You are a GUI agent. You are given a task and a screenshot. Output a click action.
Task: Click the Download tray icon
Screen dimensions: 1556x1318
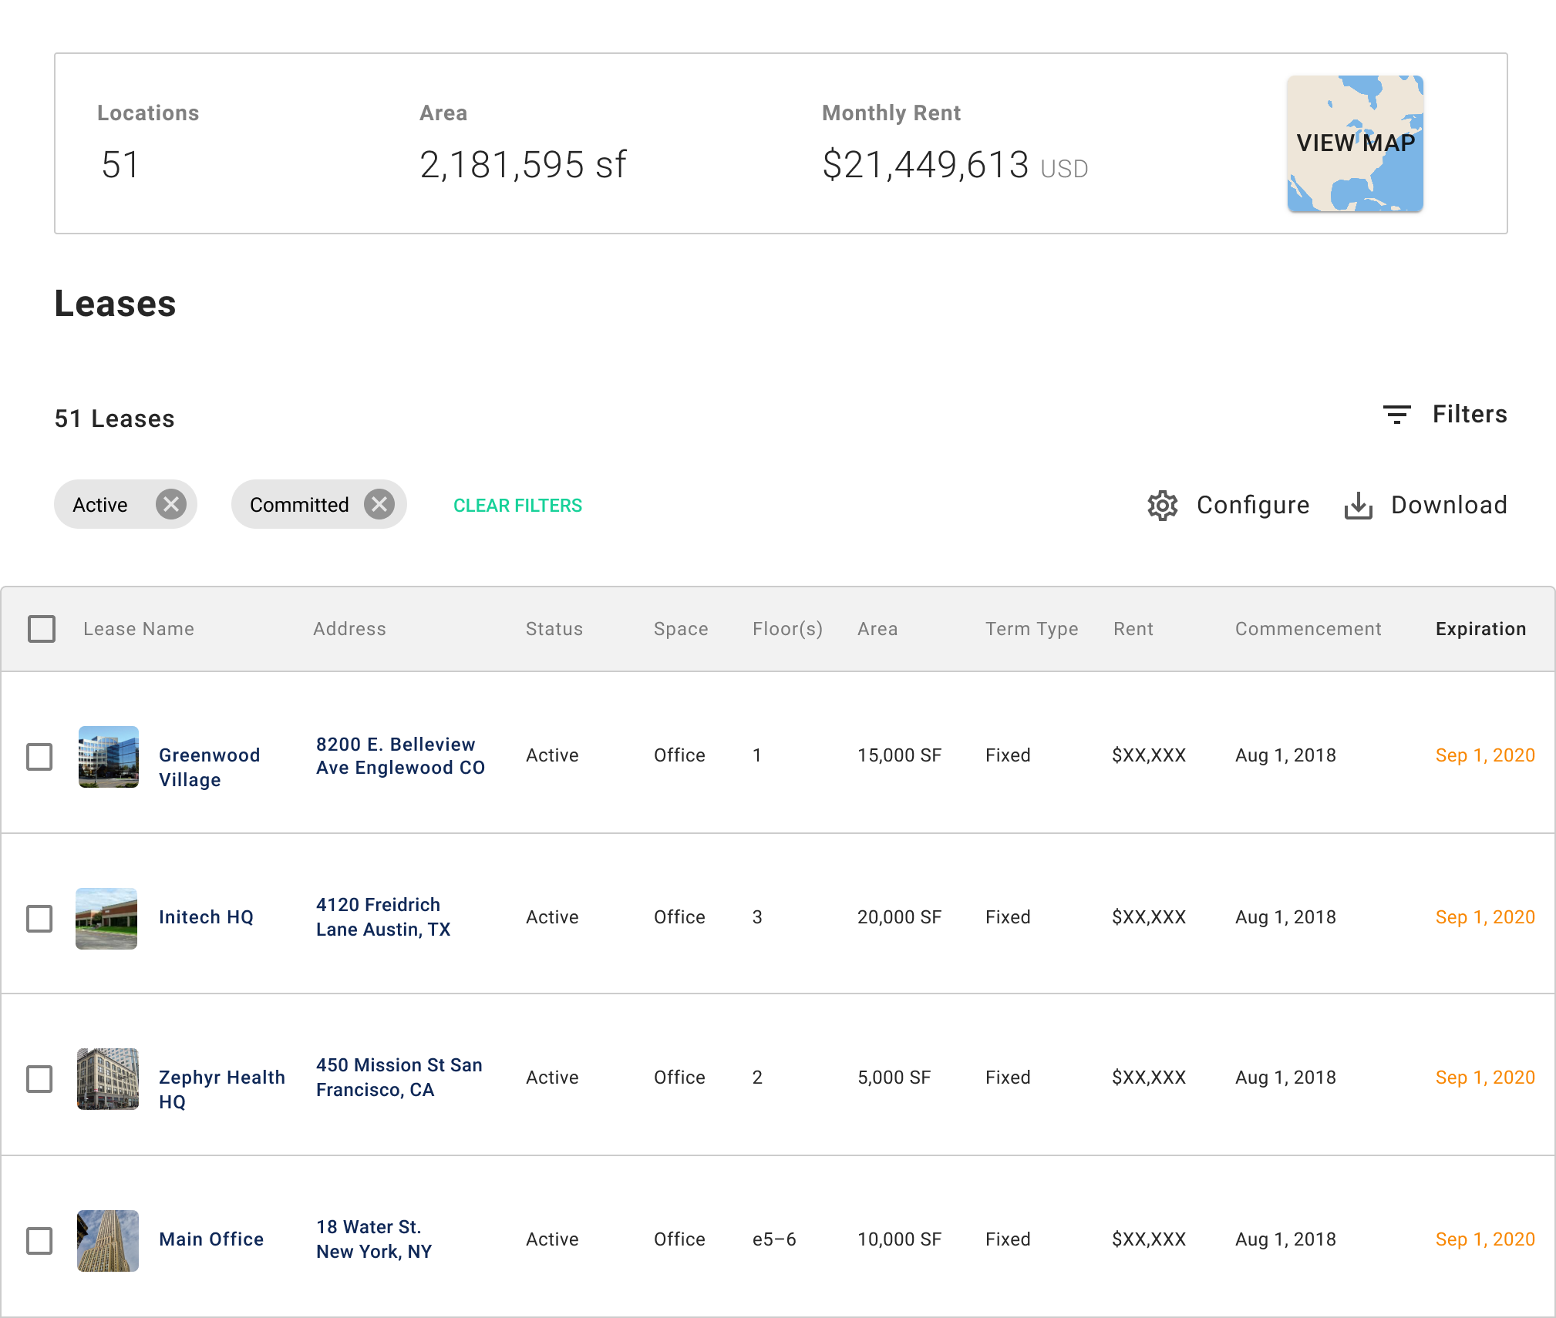(x=1358, y=506)
